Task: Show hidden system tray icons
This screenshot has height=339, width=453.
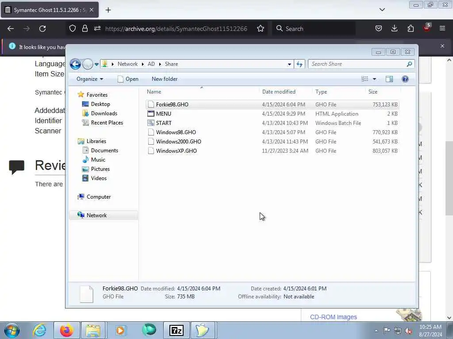Action: 376,331
